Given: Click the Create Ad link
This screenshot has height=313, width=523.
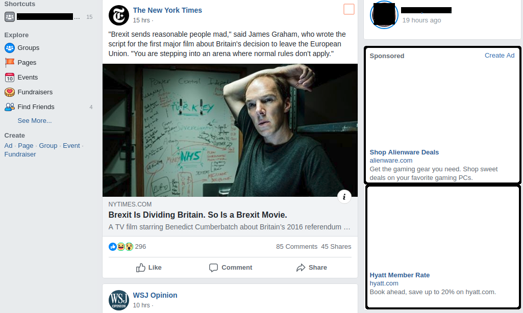Looking at the screenshot, I should coord(500,56).
